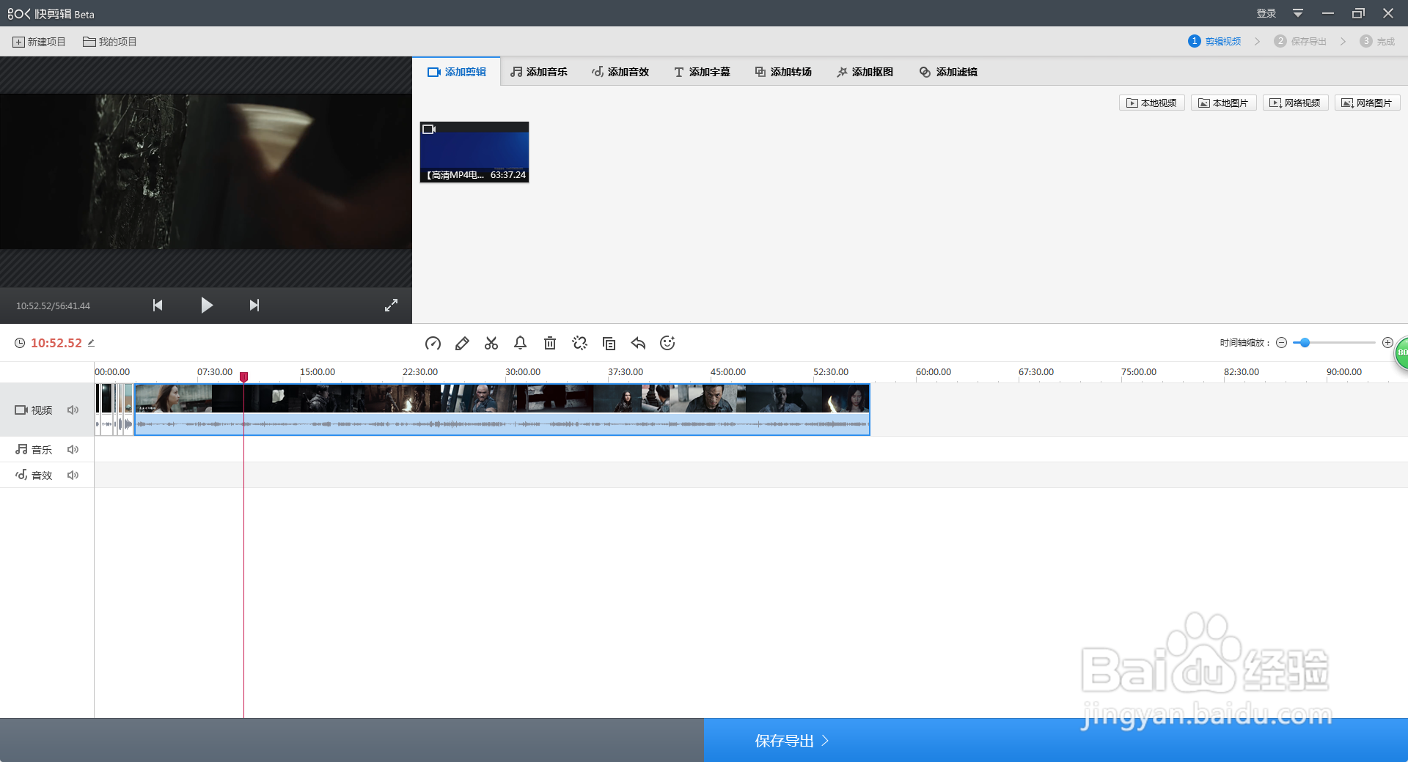The height and width of the screenshot is (762, 1408).
Task: Click the copy clip icon
Action: [609, 343]
